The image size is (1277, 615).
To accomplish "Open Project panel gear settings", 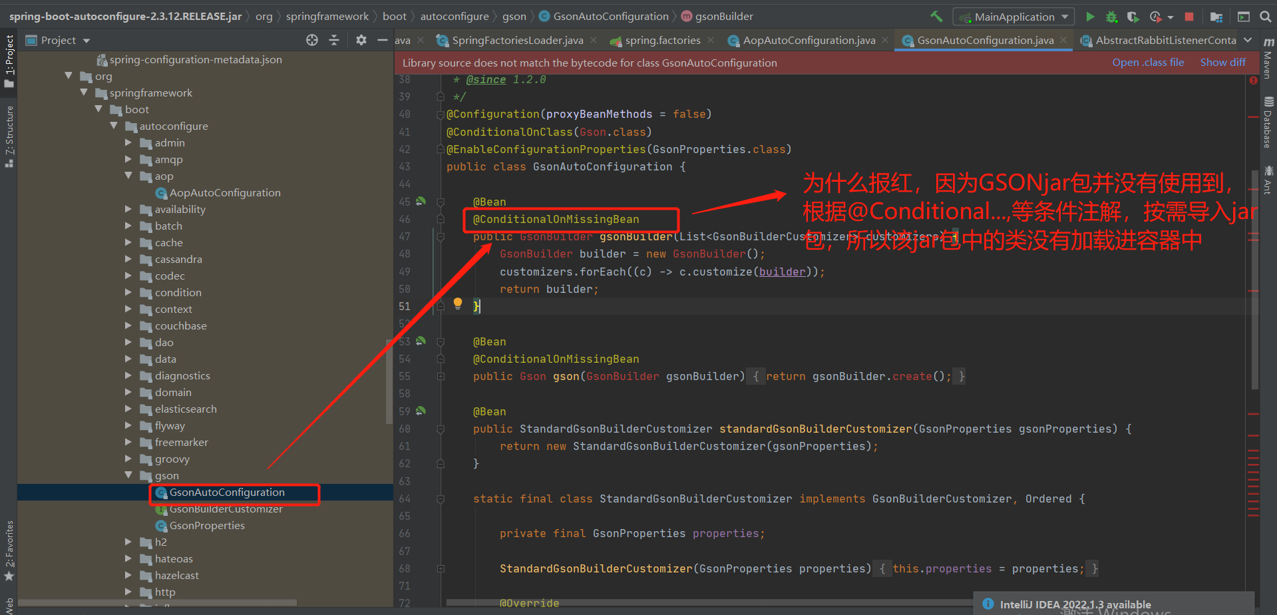I will [x=361, y=40].
